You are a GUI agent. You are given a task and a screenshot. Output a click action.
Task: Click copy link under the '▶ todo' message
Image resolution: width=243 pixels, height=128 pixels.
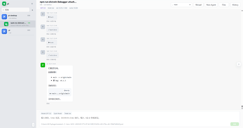48,47
